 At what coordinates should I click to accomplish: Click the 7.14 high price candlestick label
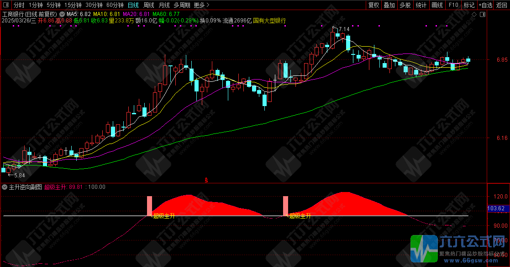[343, 29]
